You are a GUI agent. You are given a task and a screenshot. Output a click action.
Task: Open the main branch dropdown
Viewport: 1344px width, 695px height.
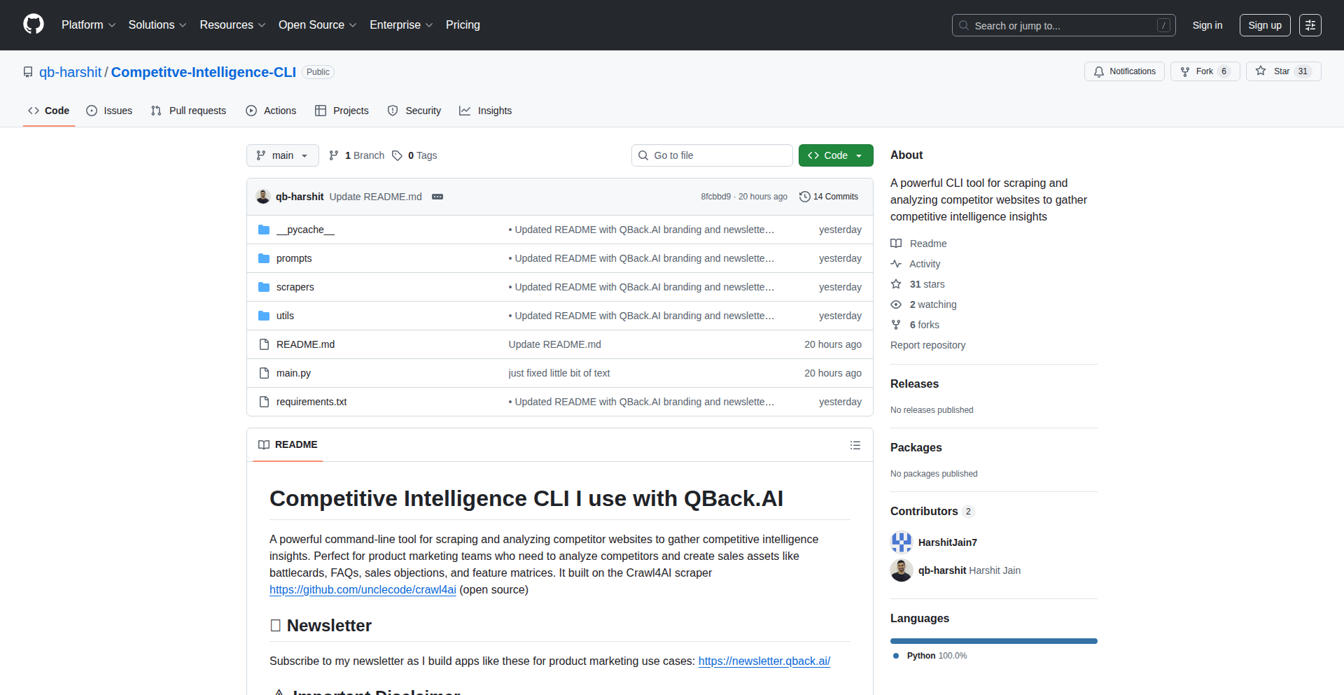coord(283,155)
